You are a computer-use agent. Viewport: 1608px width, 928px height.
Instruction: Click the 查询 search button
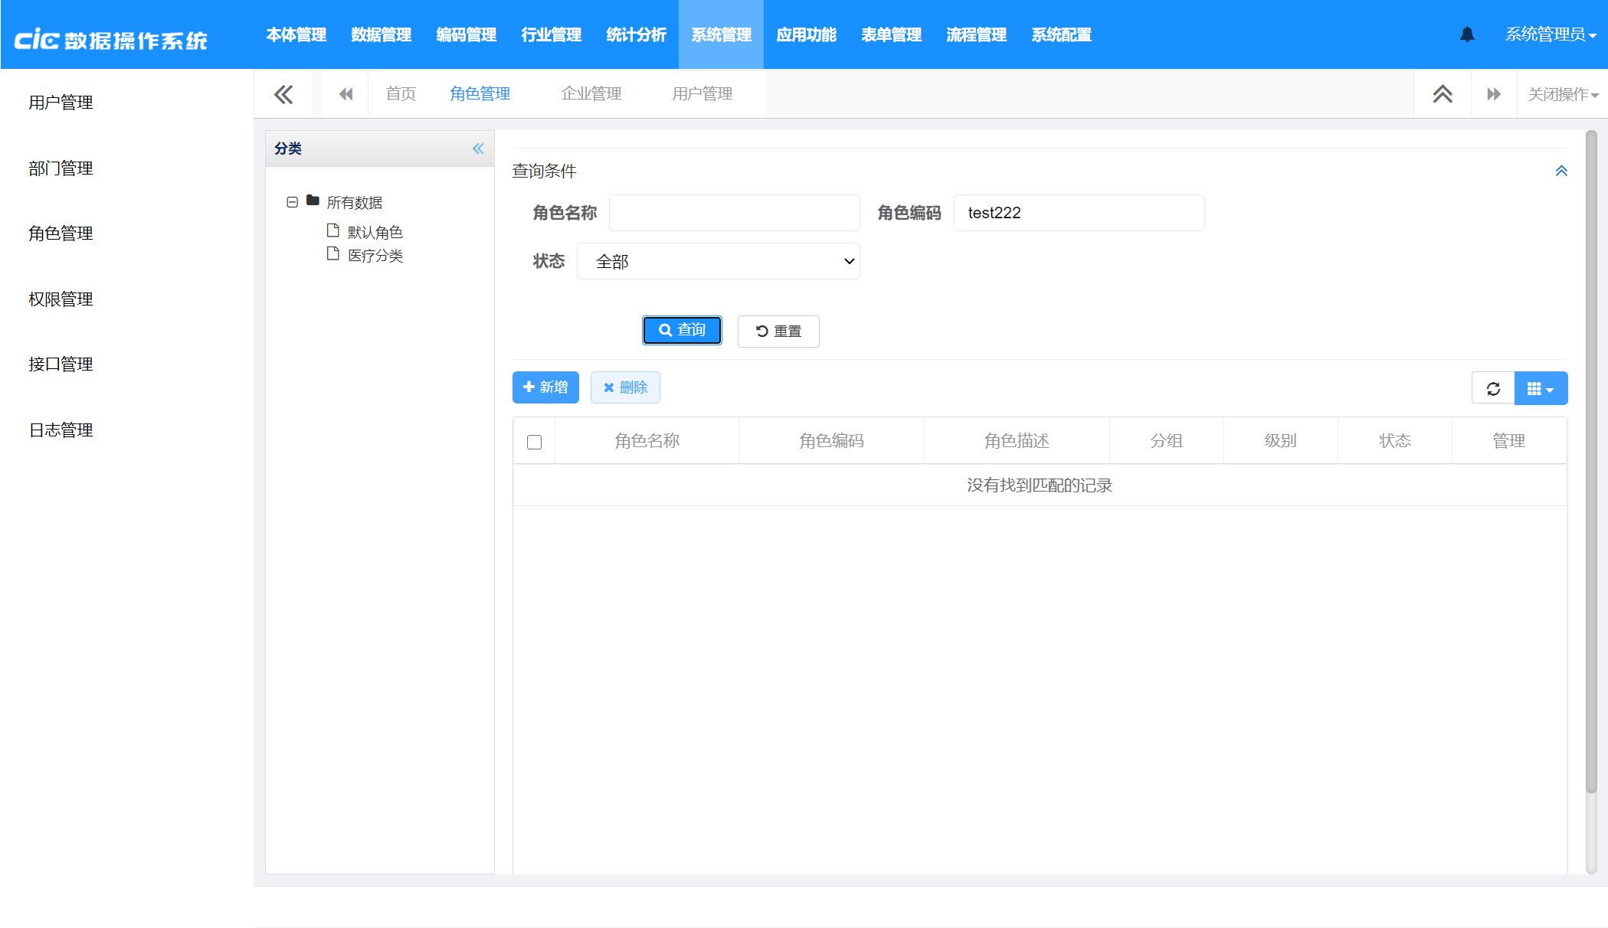682,330
